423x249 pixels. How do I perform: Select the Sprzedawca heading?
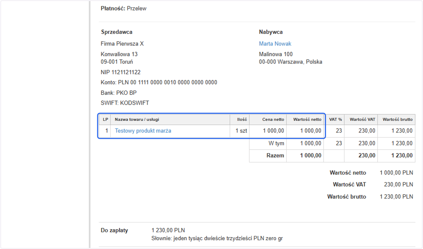117,32
